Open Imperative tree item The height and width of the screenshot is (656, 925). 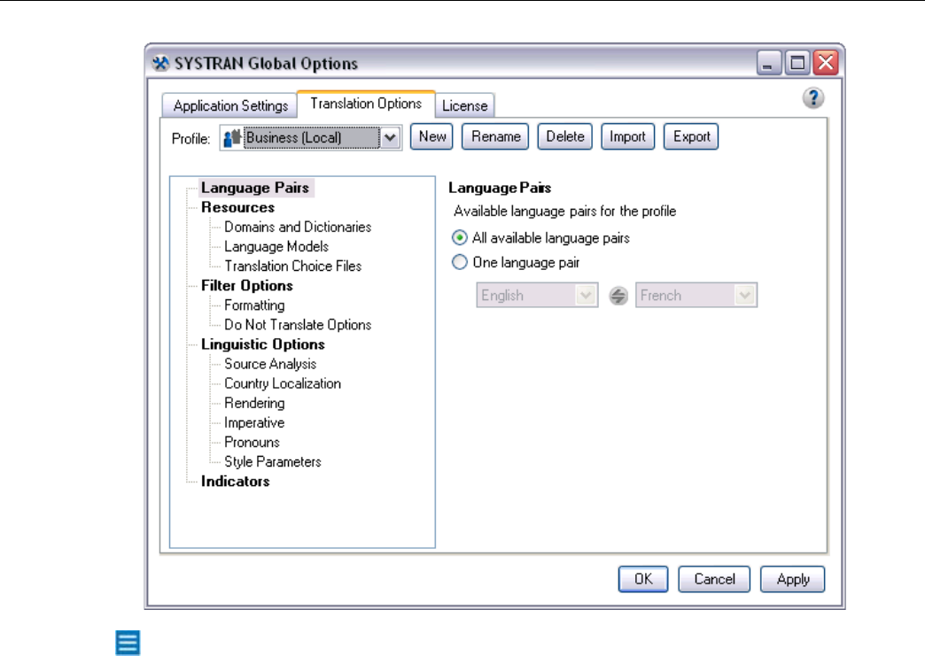254,422
